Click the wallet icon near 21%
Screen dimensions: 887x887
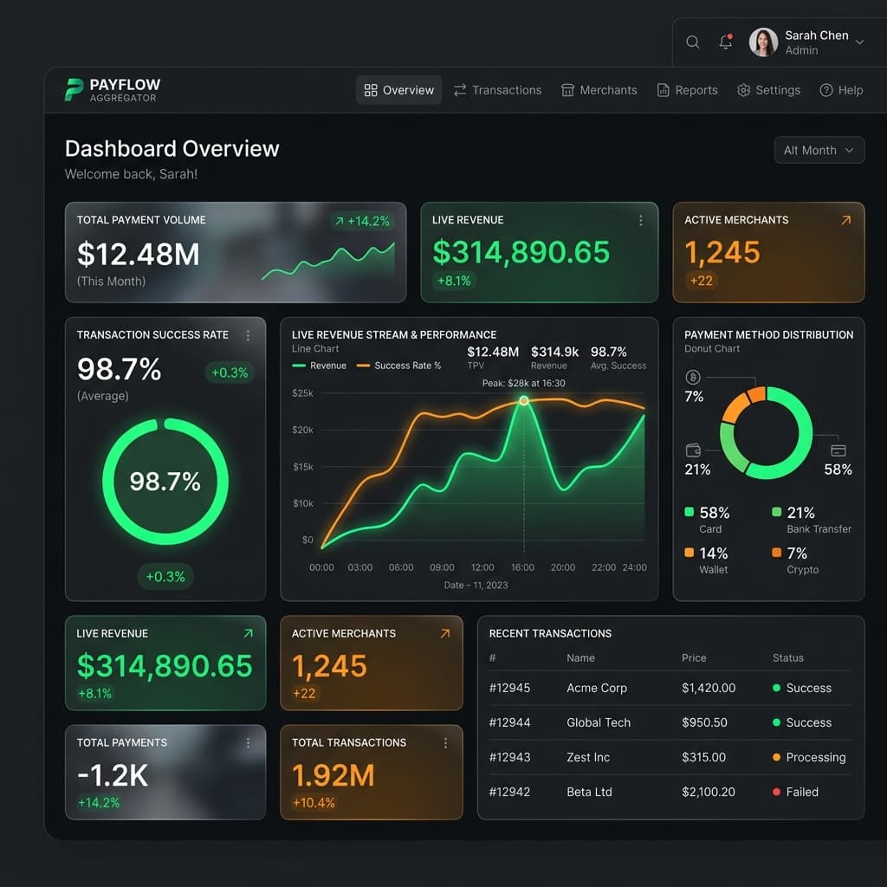pos(693,450)
